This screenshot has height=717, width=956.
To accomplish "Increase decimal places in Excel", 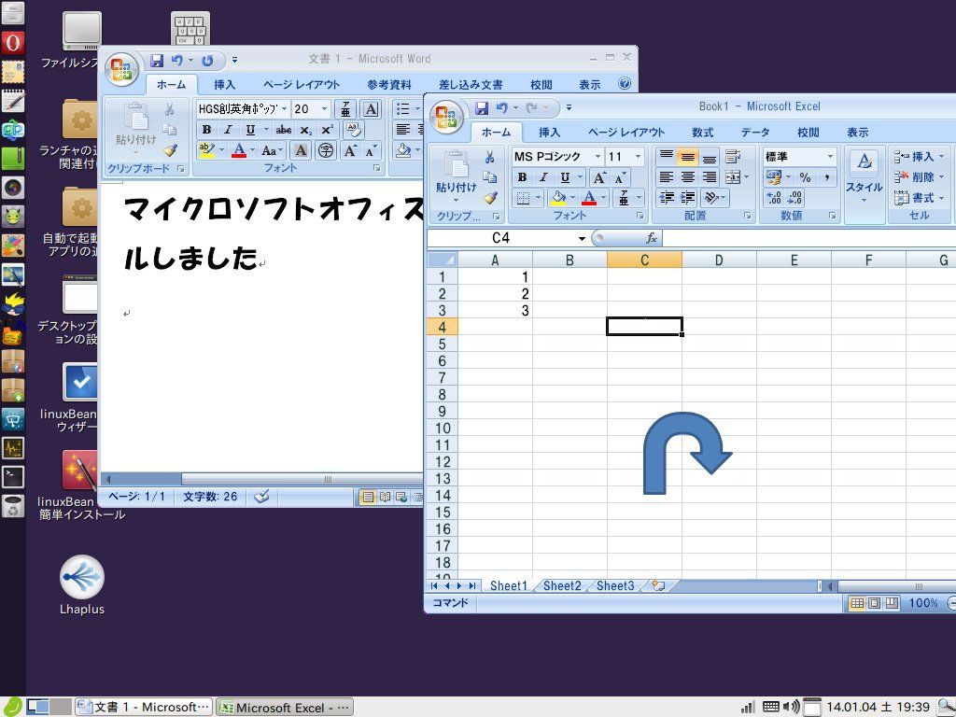I will (774, 198).
